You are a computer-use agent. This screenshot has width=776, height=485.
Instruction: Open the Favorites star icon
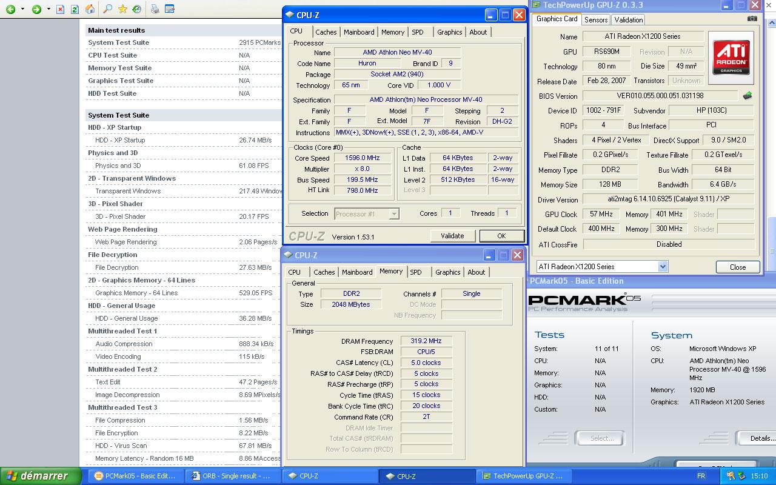click(123, 9)
